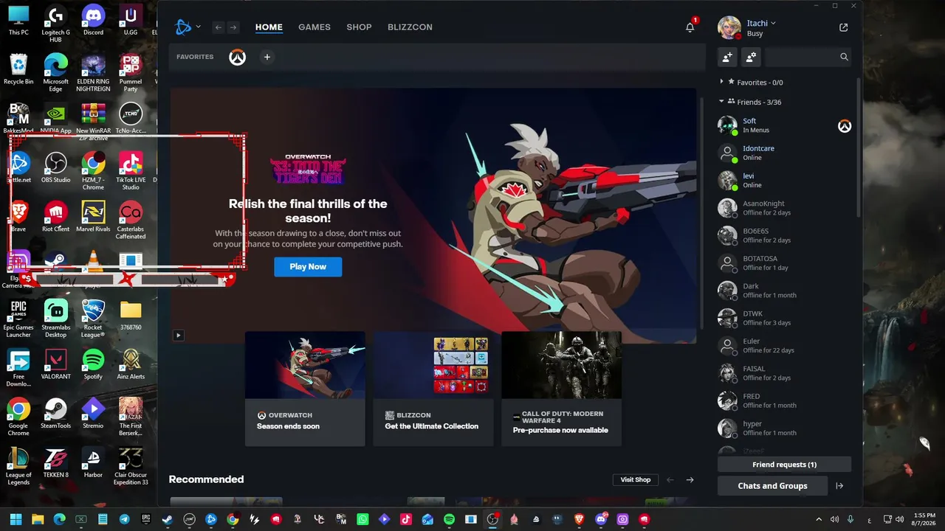
Task: Select friend AsanoKnight in the list
Action: pos(786,208)
